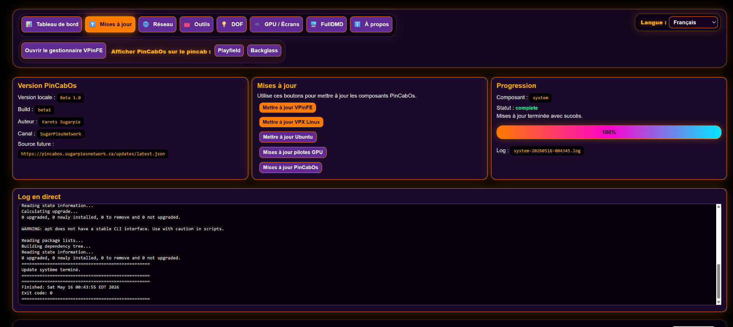Click the live log scrollbar thumb
Viewport: 733px width, 327px height.
(718, 281)
